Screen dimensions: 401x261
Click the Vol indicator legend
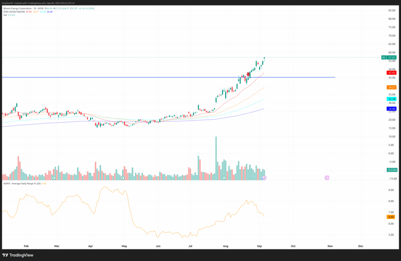[x=5, y=15]
